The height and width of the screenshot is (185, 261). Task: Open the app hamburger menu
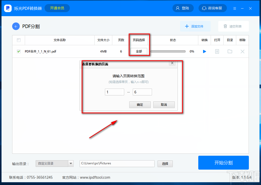(x=235, y=8)
